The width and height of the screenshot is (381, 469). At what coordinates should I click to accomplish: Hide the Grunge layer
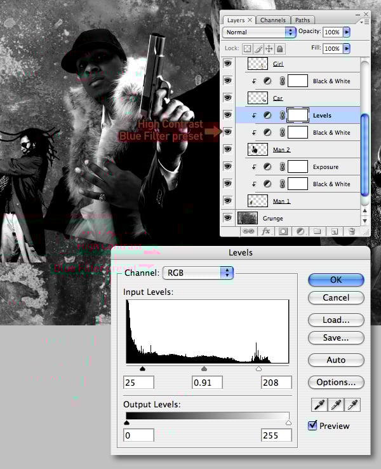pos(228,218)
